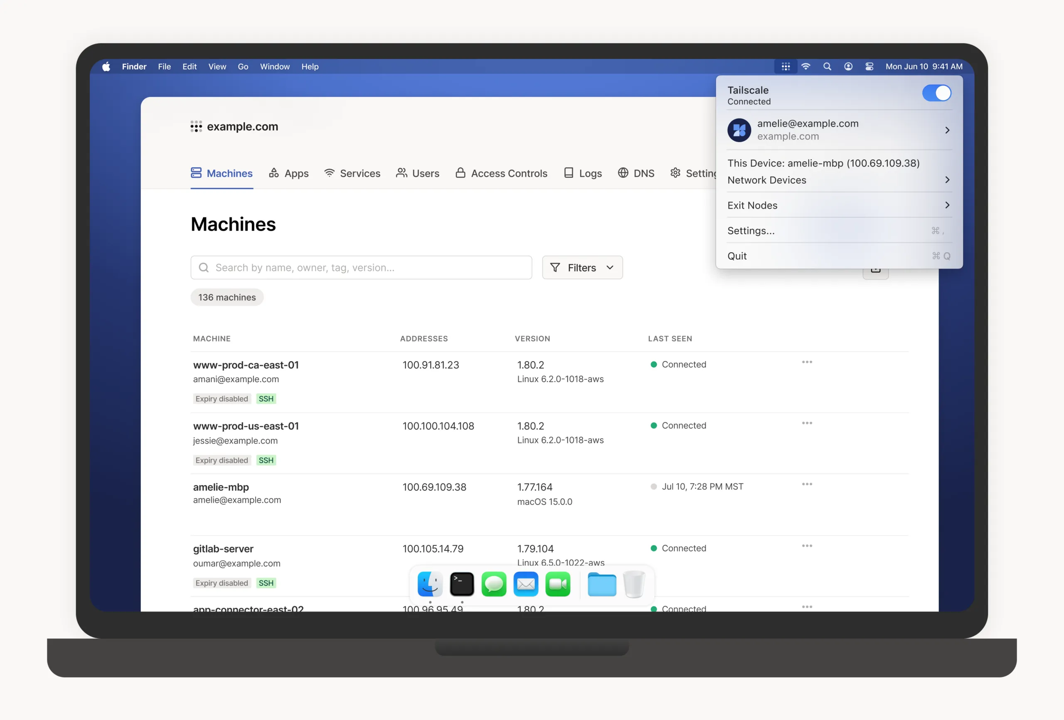Open actions menu for amelie-mbp machine
This screenshot has width=1064, height=720.
[x=807, y=484]
